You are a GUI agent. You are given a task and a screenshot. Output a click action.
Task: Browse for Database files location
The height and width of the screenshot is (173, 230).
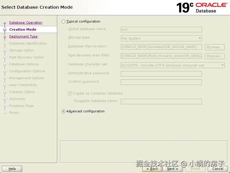coord(215,47)
